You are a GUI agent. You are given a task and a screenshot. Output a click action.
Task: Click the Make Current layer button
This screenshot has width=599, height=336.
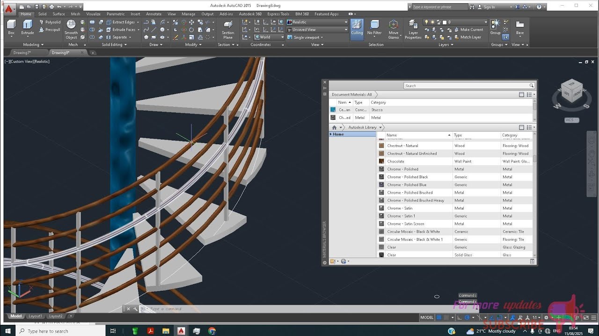pyautogui.click(x=468, y=29)
